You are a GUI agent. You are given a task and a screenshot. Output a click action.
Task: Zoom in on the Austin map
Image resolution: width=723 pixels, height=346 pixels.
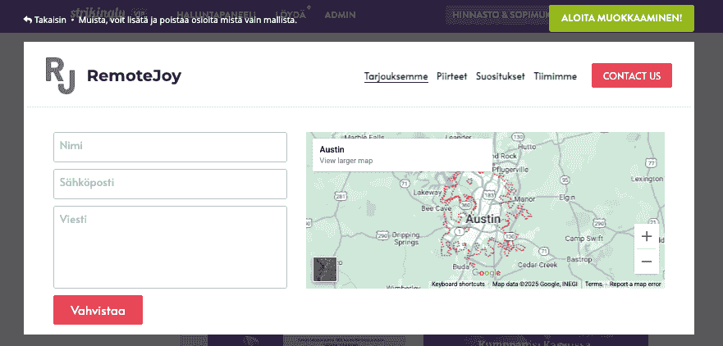coord(647,236)
